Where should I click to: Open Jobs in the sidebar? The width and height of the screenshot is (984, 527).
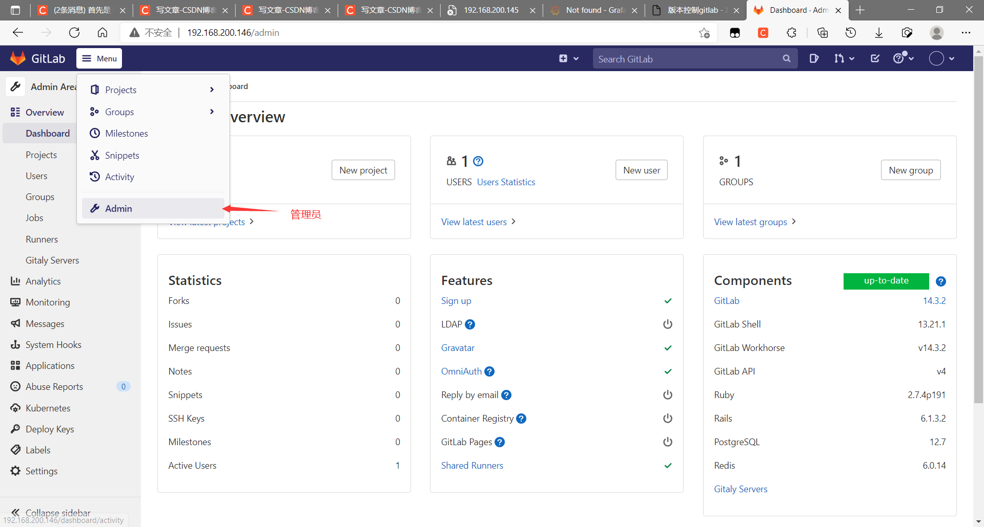pyautogui.click(x=34, y=217)
